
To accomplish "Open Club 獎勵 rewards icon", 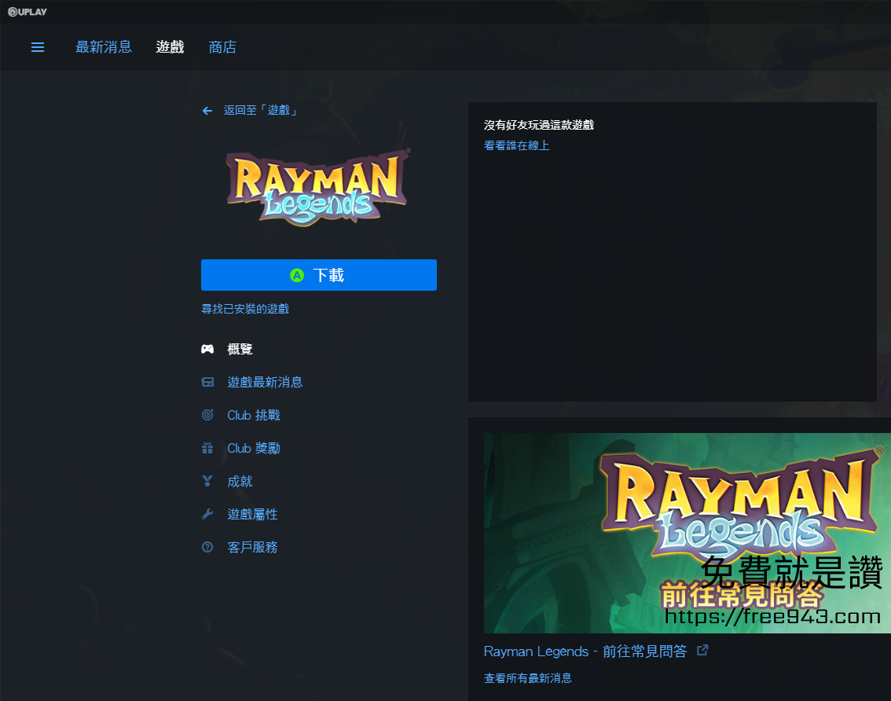I will [x=207, y=448].
